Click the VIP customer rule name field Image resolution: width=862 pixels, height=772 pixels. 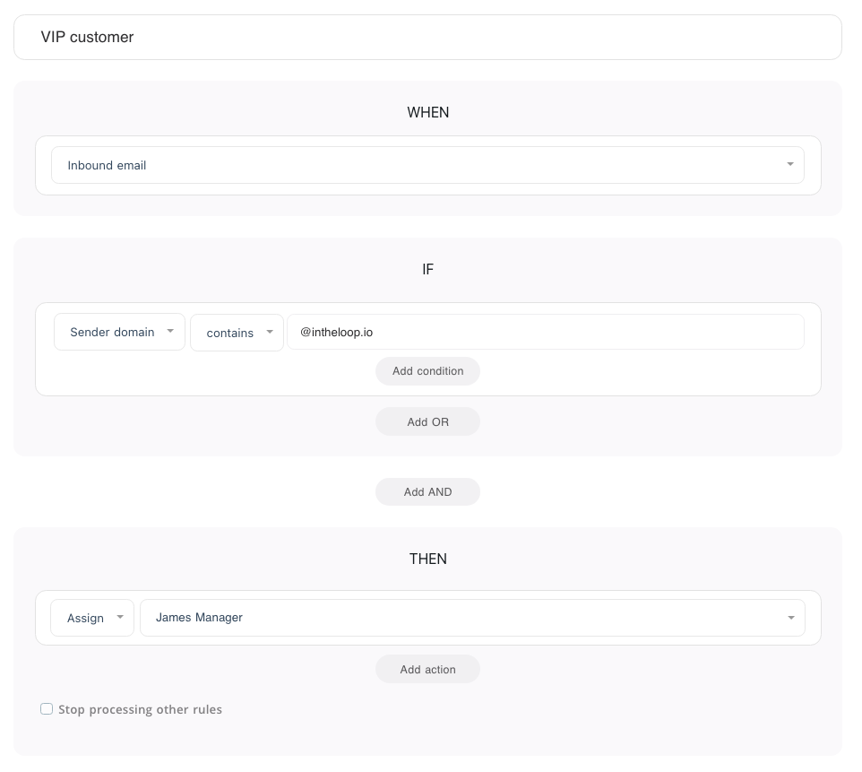(427, 37)
